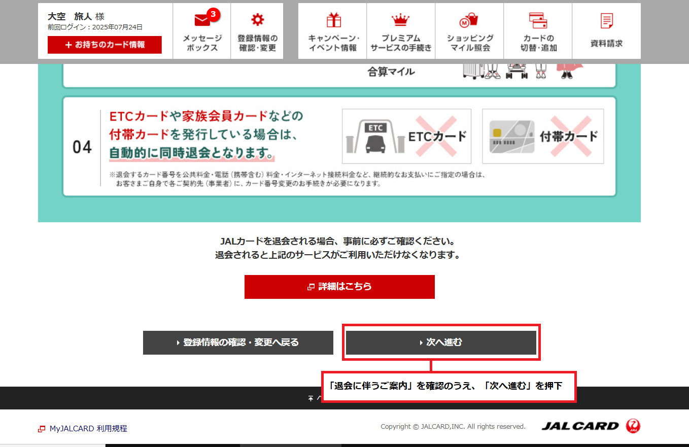Click the キャンペーン・イベント情報 menu label

coord(333,43)
